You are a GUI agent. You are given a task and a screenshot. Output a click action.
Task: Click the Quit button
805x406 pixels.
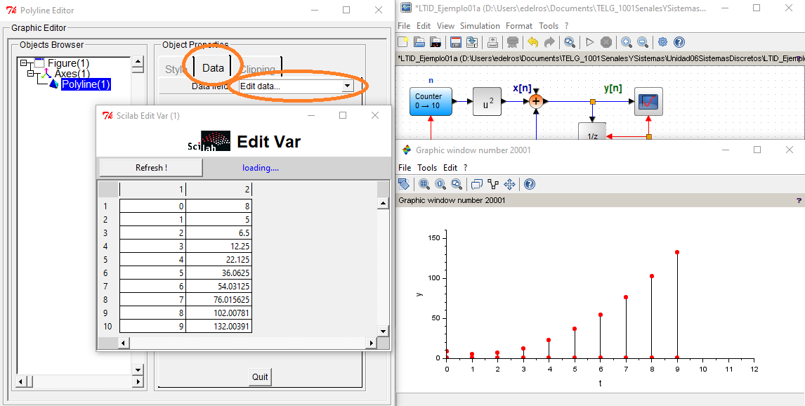(260, 376)
